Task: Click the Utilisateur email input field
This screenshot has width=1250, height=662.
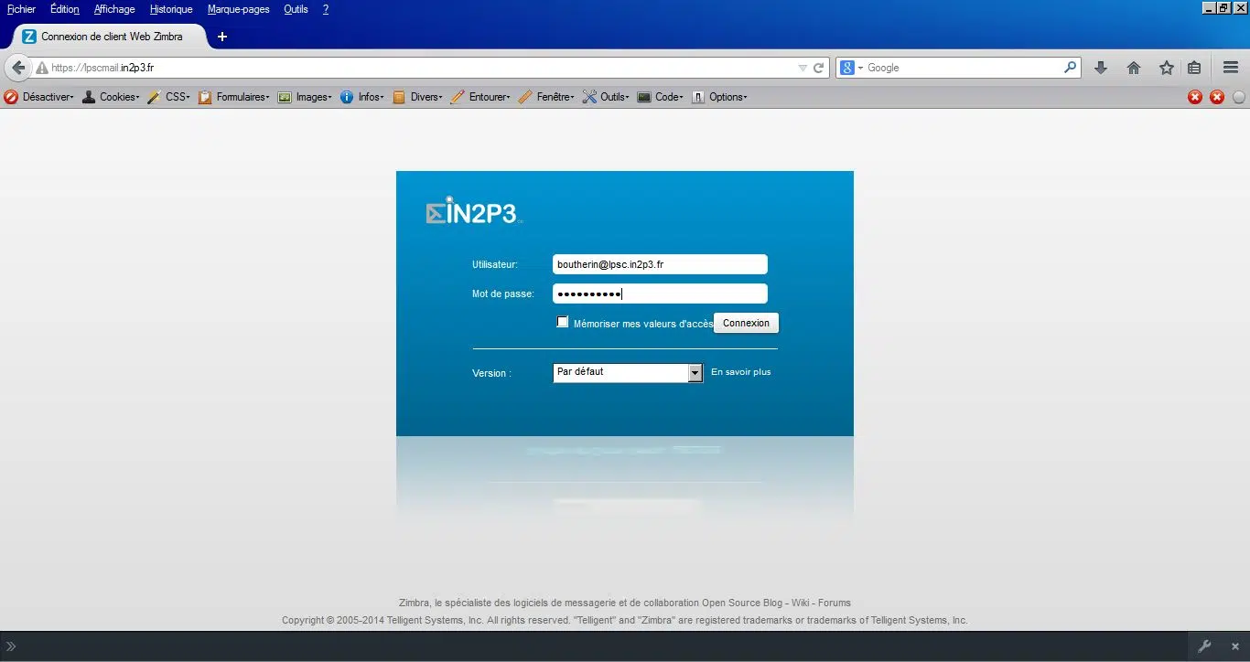Action: (659, 264)
